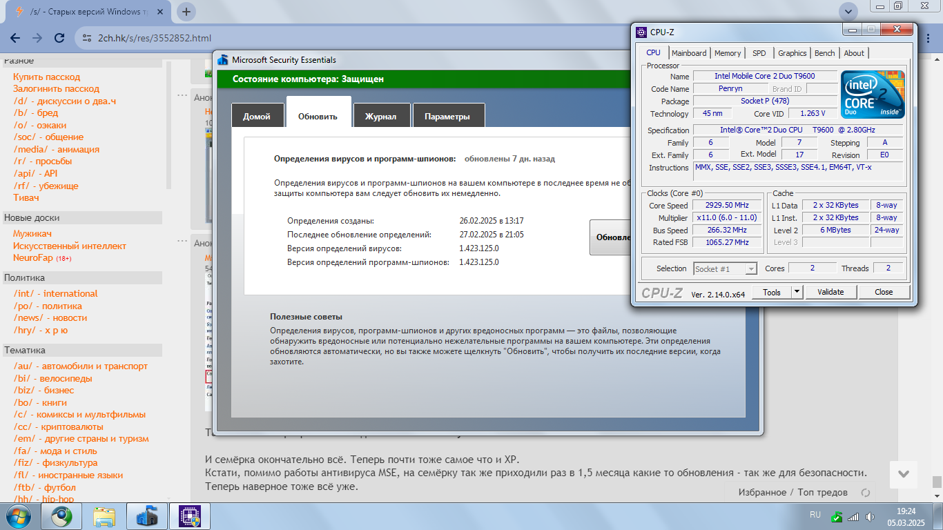Click the Топ тредов link

(x=823, y=492)
